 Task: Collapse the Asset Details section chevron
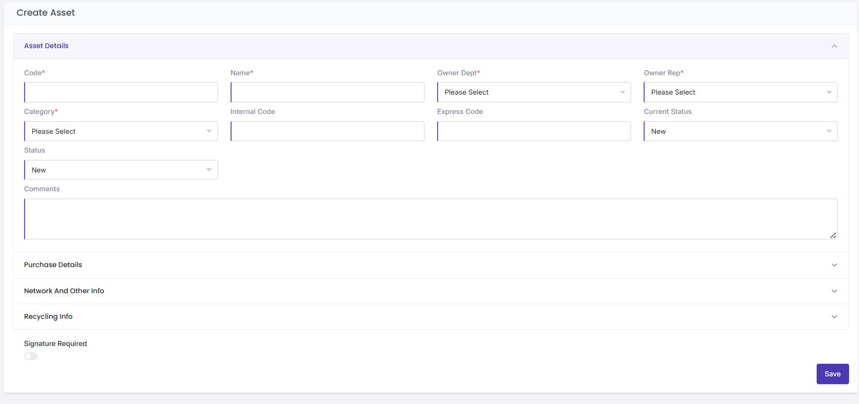[834, 46]
